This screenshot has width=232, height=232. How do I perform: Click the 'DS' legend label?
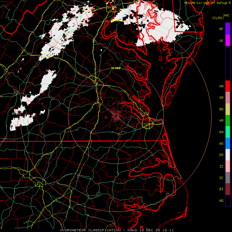click(x=221, y=155)
